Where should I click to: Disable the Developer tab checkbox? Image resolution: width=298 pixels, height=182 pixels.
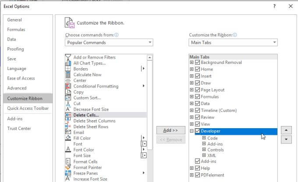point(198,131)
